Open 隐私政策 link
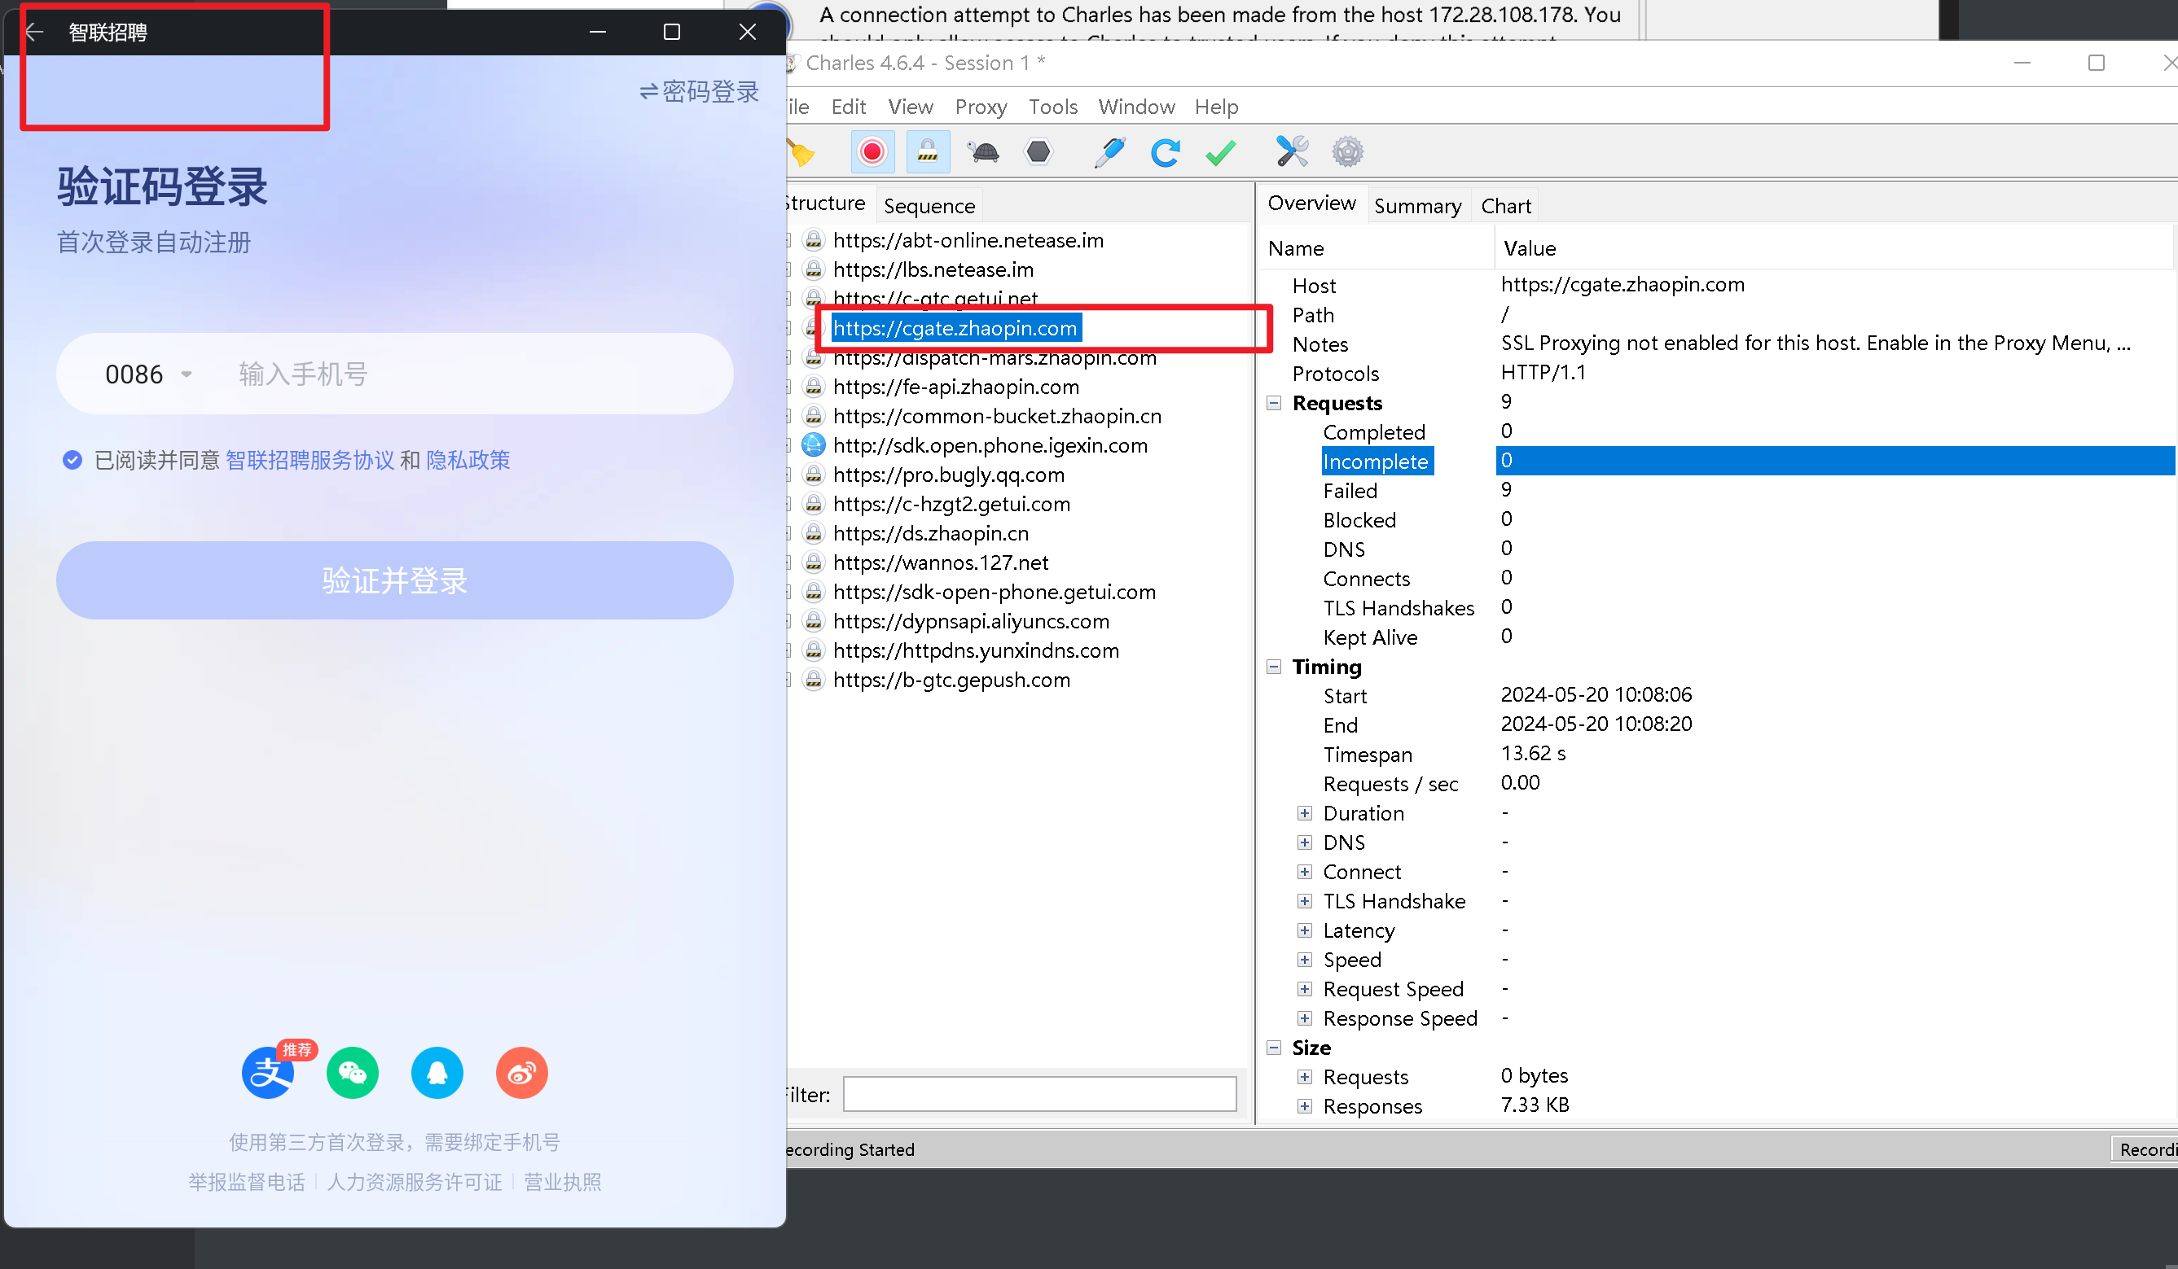This screenshot has height=1269, width=2178. point(468,460)
